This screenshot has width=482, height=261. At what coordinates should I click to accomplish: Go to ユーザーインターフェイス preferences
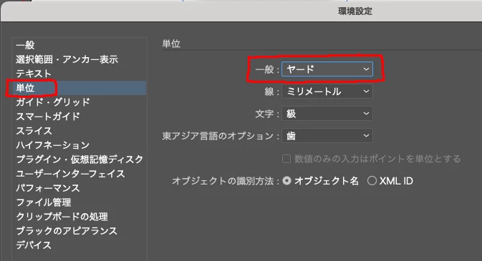pos(70,174)
